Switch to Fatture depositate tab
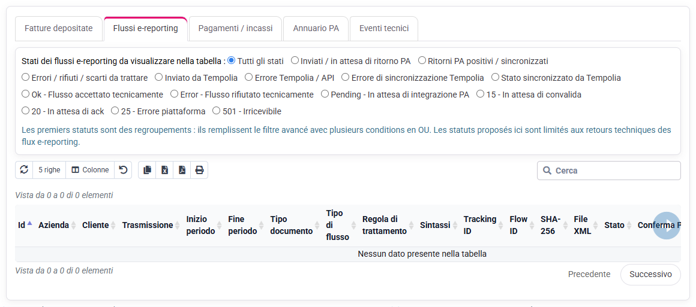This screenshot has width=696, height=307. point(59,28)
